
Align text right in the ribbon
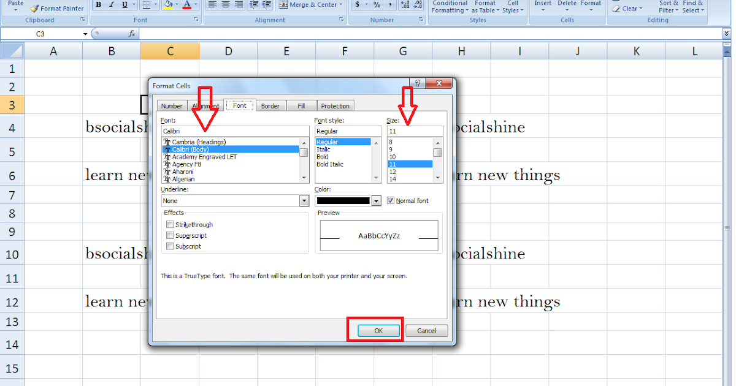(x=239, y=5)
